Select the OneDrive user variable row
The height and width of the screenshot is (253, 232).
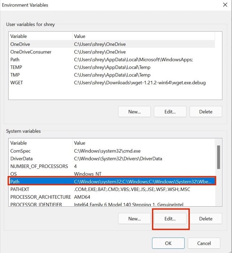coord(112,44)
